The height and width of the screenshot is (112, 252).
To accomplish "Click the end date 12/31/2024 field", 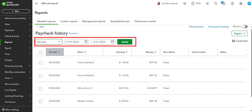I will (x=101, y=42).
